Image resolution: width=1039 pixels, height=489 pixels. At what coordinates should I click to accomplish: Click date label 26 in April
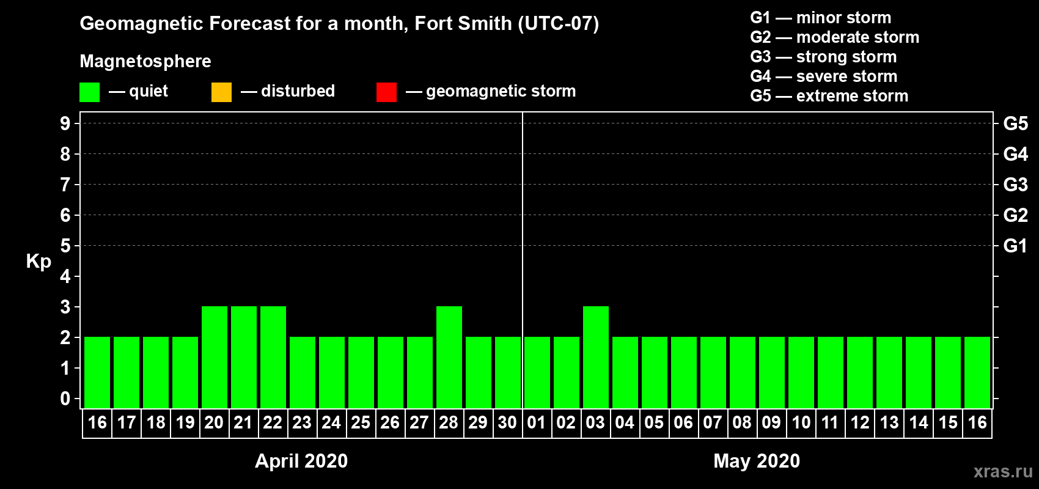[x=390, y=422]
